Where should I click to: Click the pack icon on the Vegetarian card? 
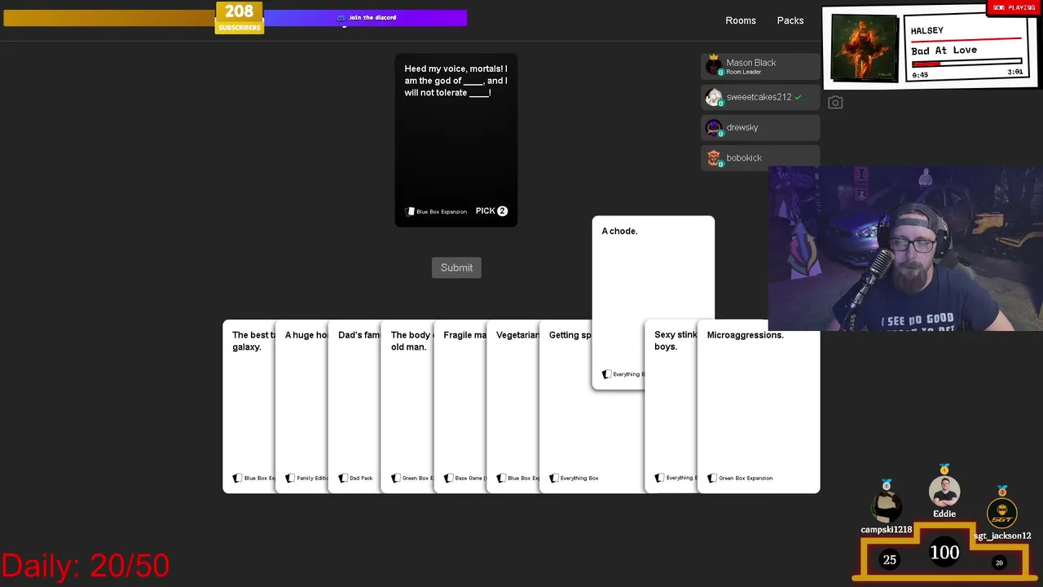pos(501,478)
